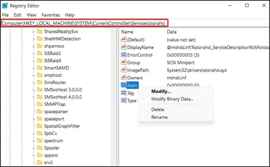Image resolution: width=270 pixels, height=167 pixels.
Task: Choose Modify... from the context menu
Action: 161,91
